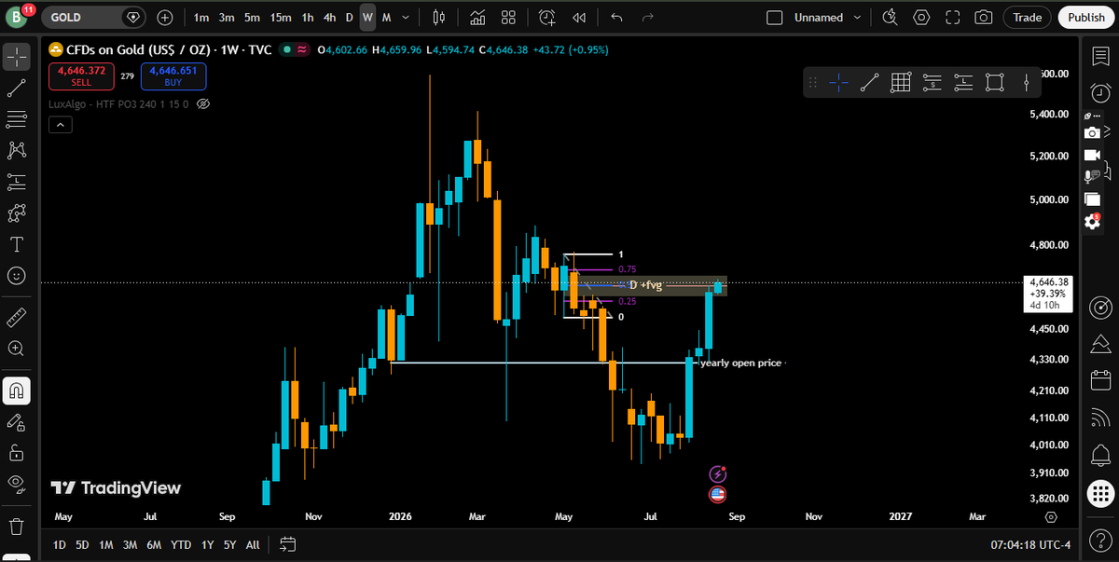Image resolution: width=1119 pixels, height=562 pixels.
Task: Start bar Replay mode
Action: (579, 17)
